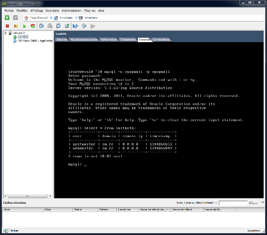Go to the Page d'accueil home icon

[26, 18]
